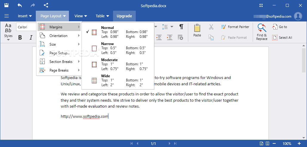Open the hamburger main menu

coord(7,16)
